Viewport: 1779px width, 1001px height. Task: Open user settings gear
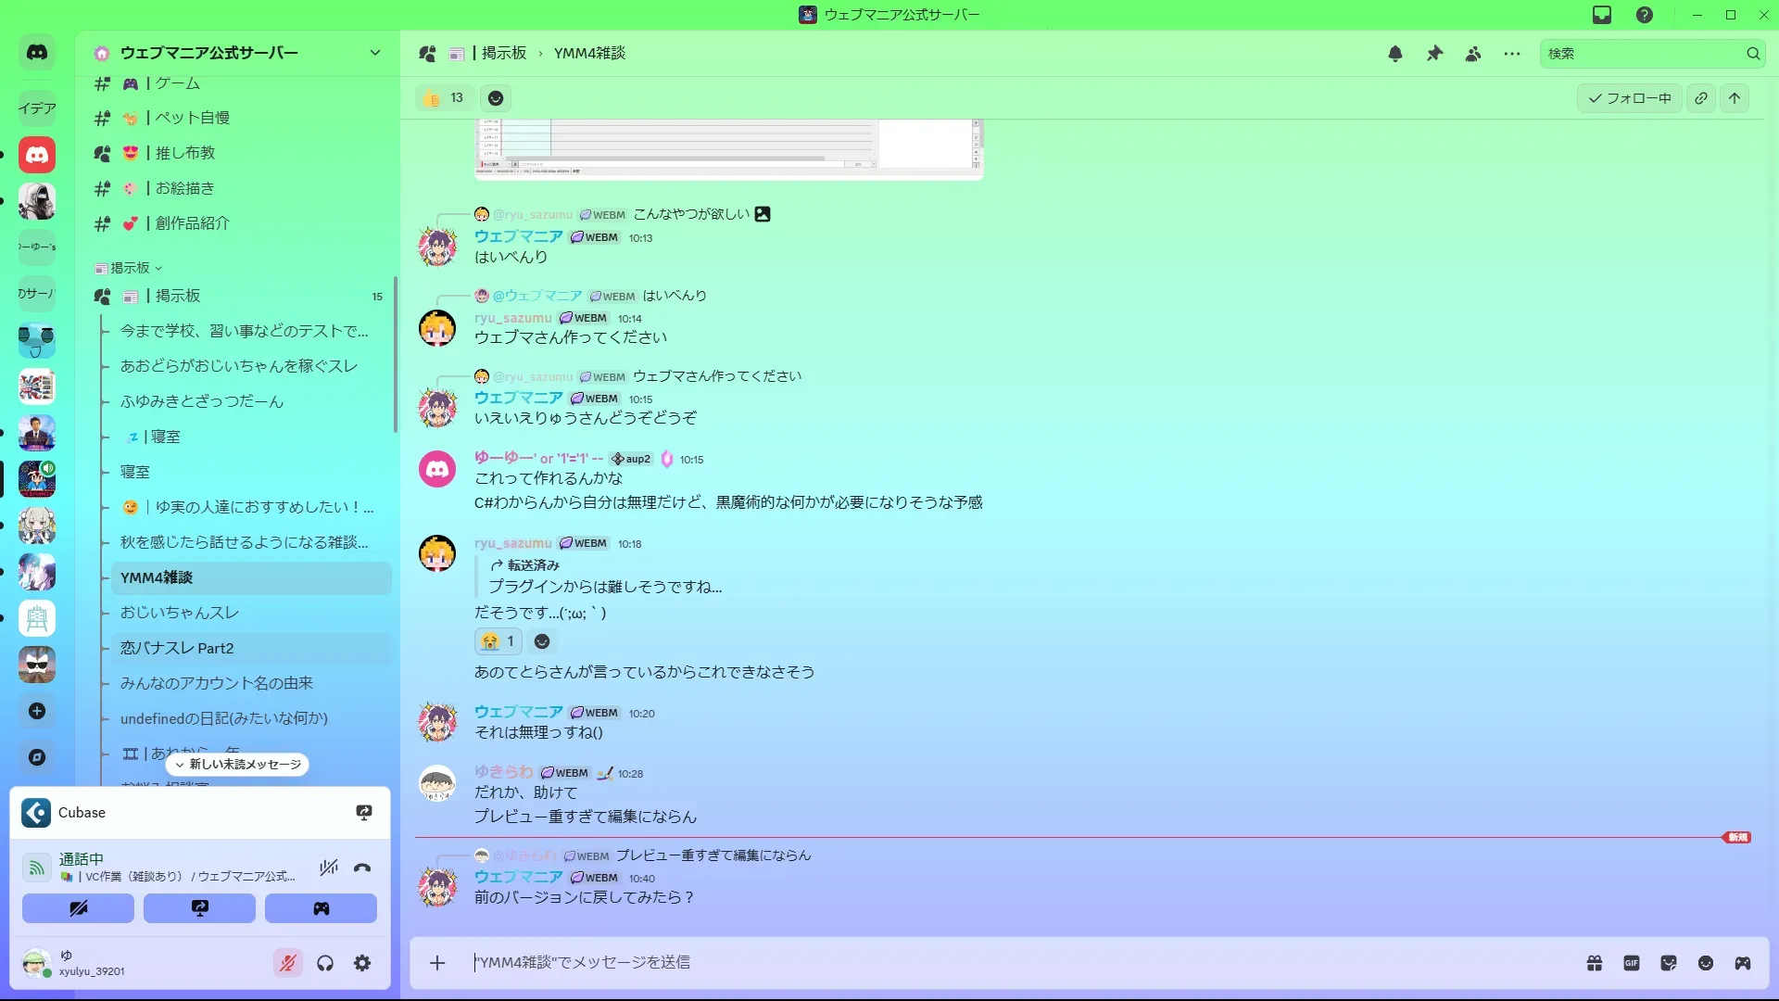click(362, 963)
